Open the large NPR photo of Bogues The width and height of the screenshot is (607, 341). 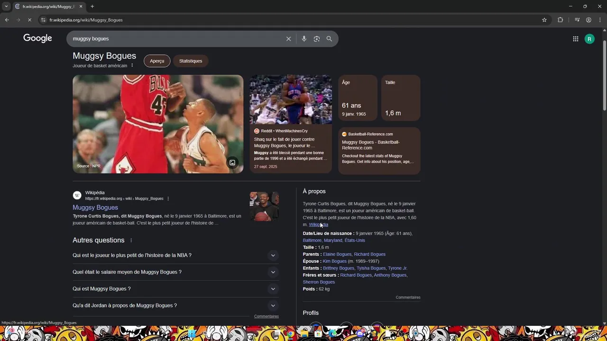(x=158, y=124)
